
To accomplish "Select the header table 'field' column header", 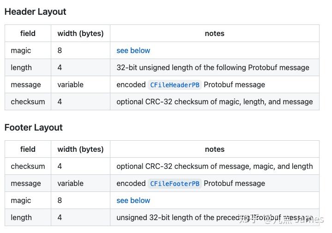I will pyautogui.click(x=28, y=33).
